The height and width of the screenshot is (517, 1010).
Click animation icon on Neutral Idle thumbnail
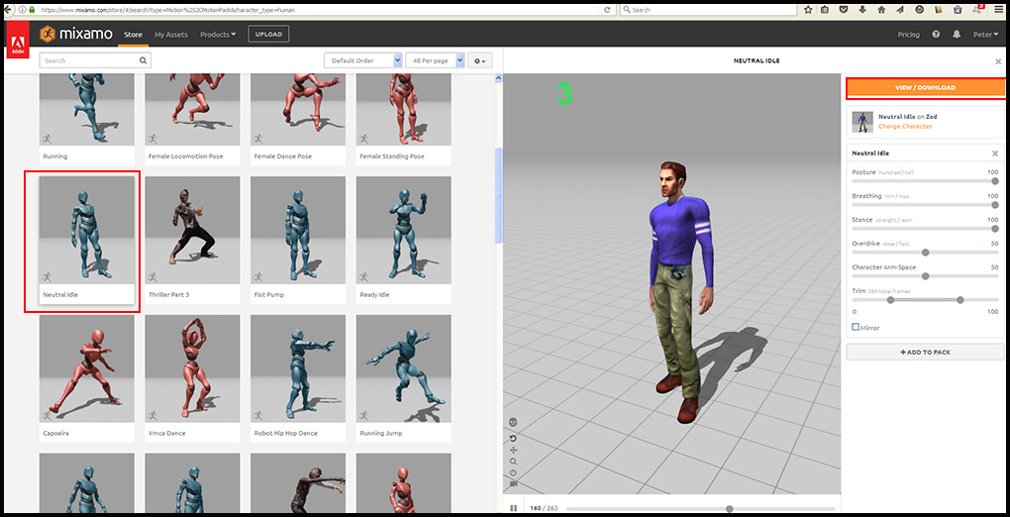47,277
